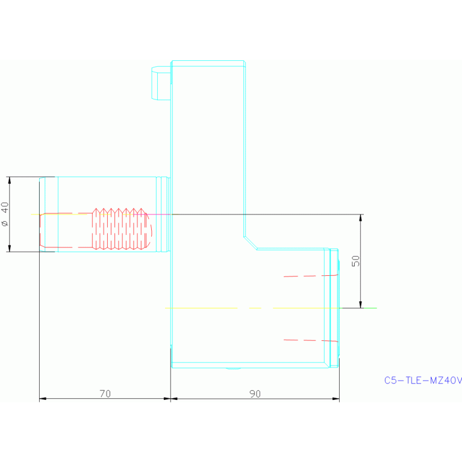This screenshot has height=462, width=462.
Task: Select the rounded left end of the red shank outline
Action: (x=40, y=230)
